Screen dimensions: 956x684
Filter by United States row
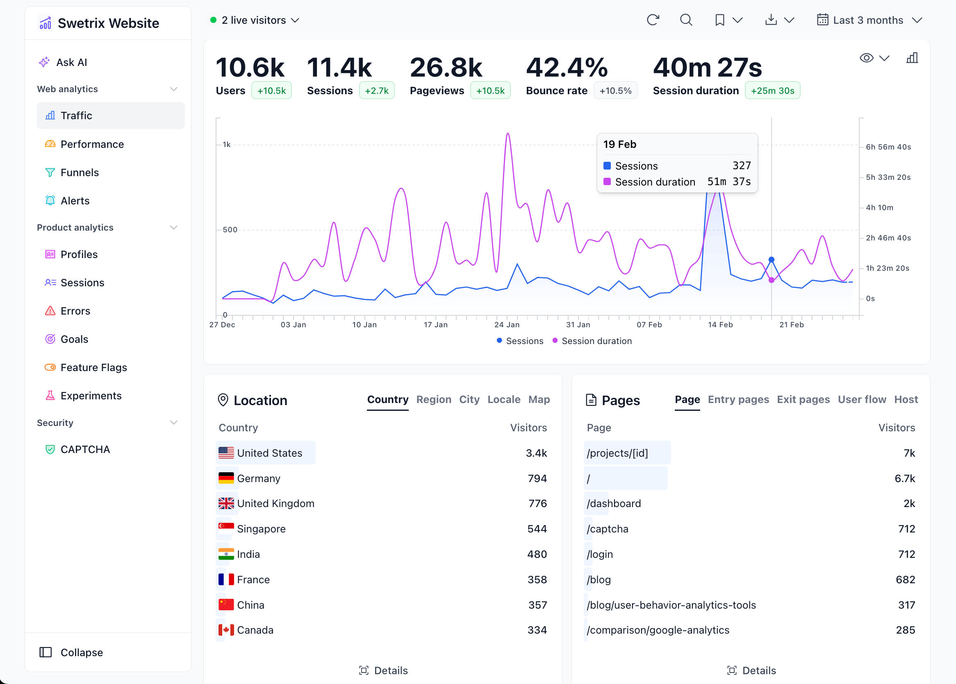click(383, 453)
